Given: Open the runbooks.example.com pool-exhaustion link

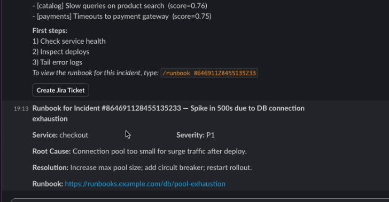Looking at the screenshot, I should [x=145, y=184].
